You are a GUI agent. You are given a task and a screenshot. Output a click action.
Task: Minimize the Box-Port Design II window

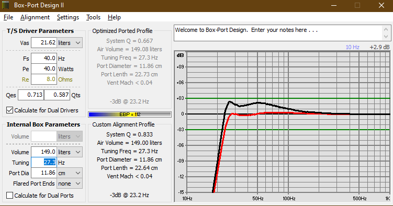[333, 6]
